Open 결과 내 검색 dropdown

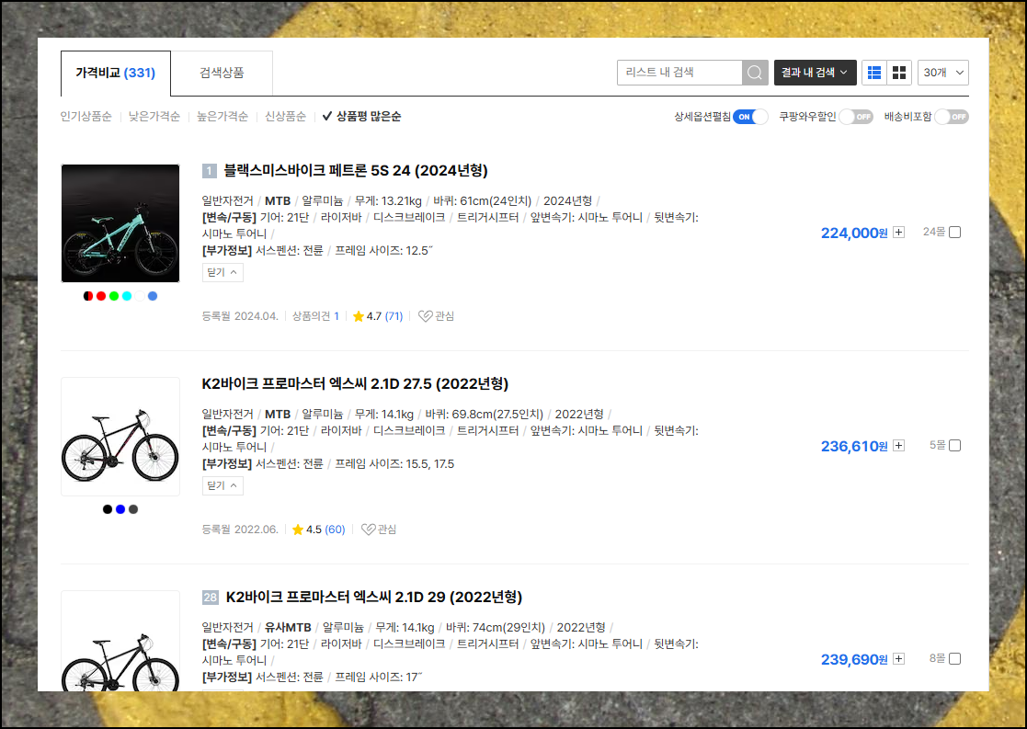tap(815, 73)
